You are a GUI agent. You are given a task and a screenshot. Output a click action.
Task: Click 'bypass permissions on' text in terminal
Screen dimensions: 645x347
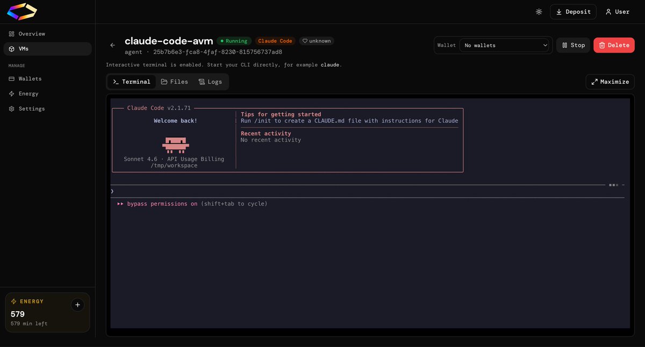[x=162, y=204]
